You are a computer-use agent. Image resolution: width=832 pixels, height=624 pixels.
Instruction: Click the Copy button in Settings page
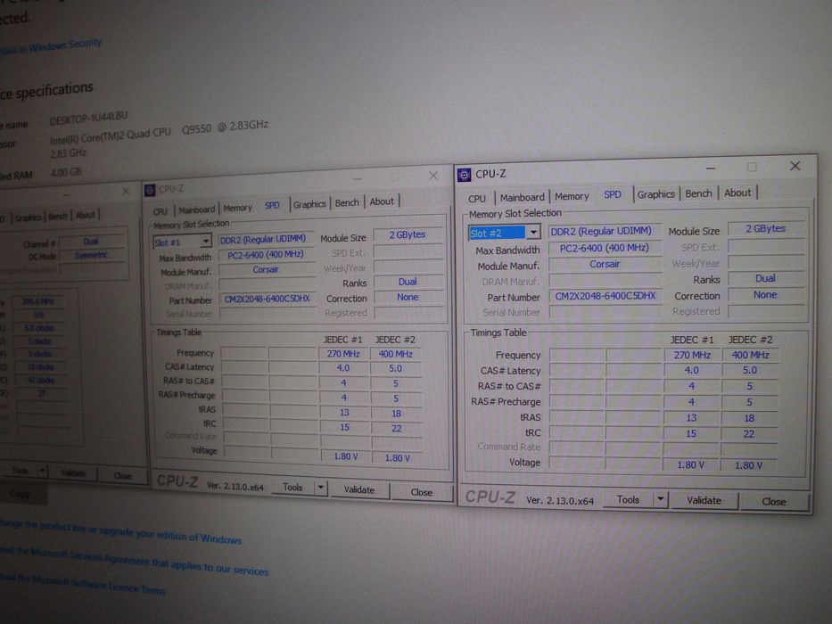[21, 494]
